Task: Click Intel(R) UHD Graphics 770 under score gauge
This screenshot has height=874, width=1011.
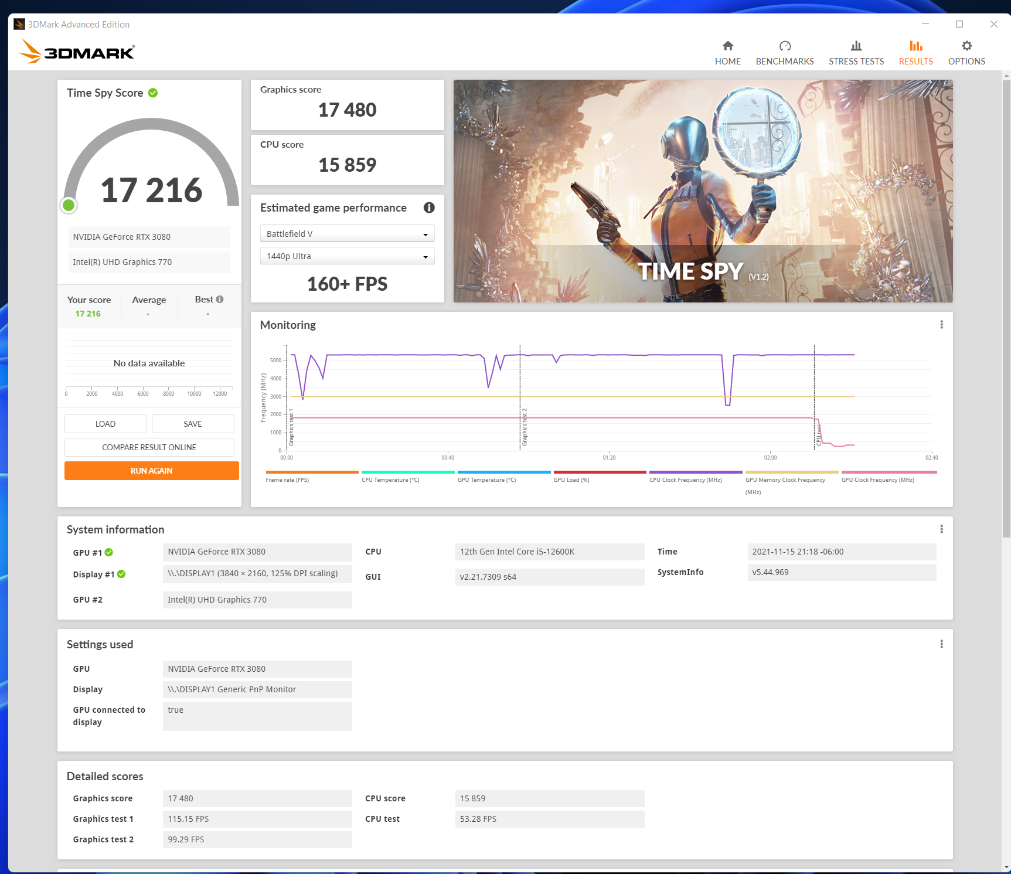Action: [149, 262]
